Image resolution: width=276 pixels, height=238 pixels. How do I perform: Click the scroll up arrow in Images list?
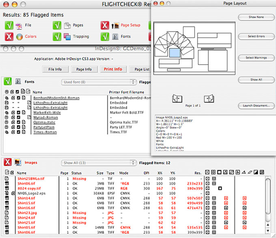268,225
